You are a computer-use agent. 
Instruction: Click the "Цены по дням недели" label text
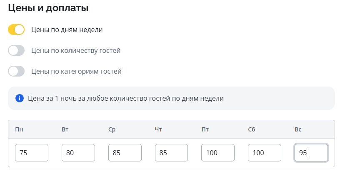[x=67, y=30]
